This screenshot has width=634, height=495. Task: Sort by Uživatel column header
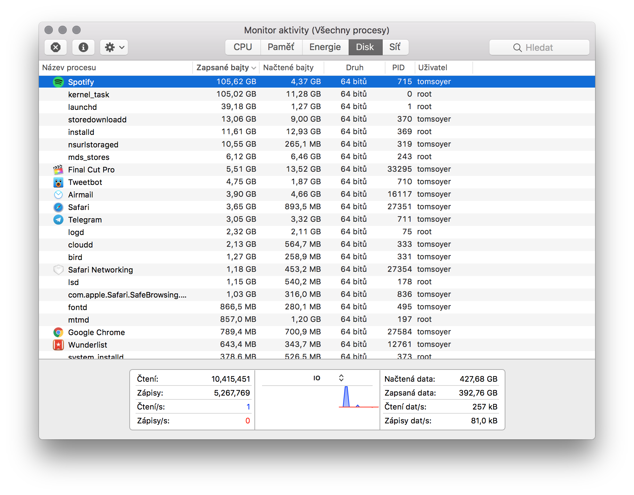(x=444, y=67)
